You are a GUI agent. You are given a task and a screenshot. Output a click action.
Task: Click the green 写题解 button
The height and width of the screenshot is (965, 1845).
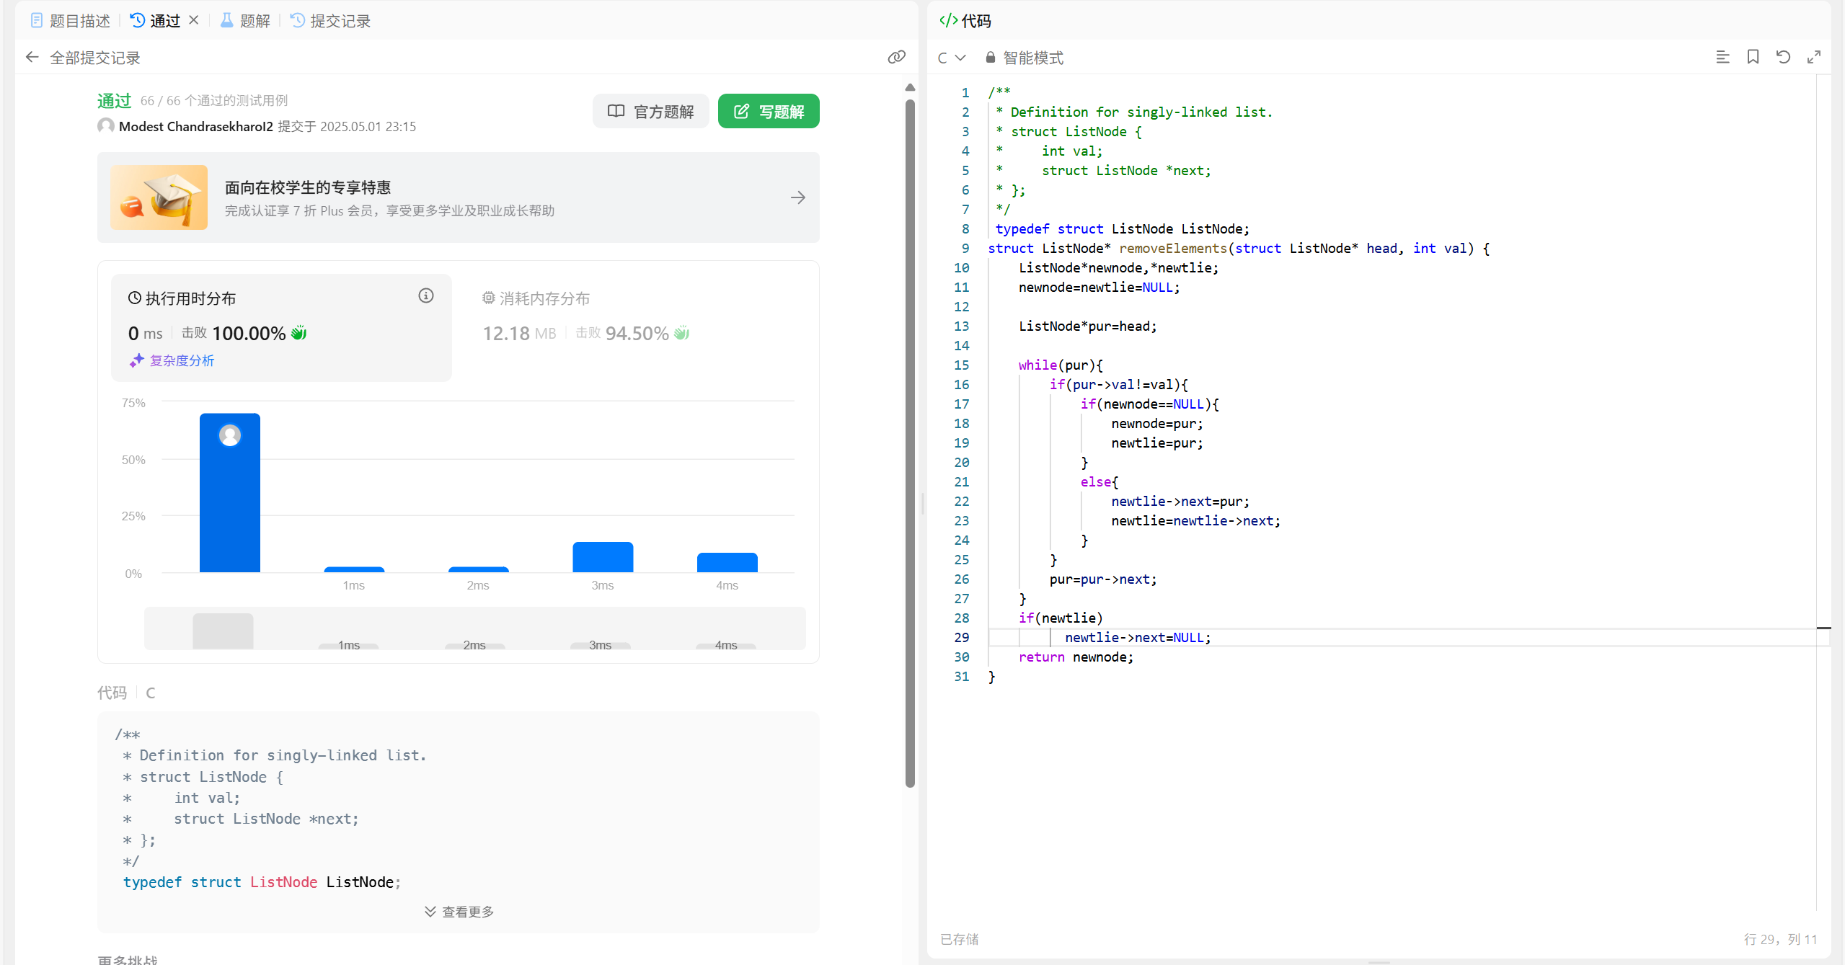[769, 111]
